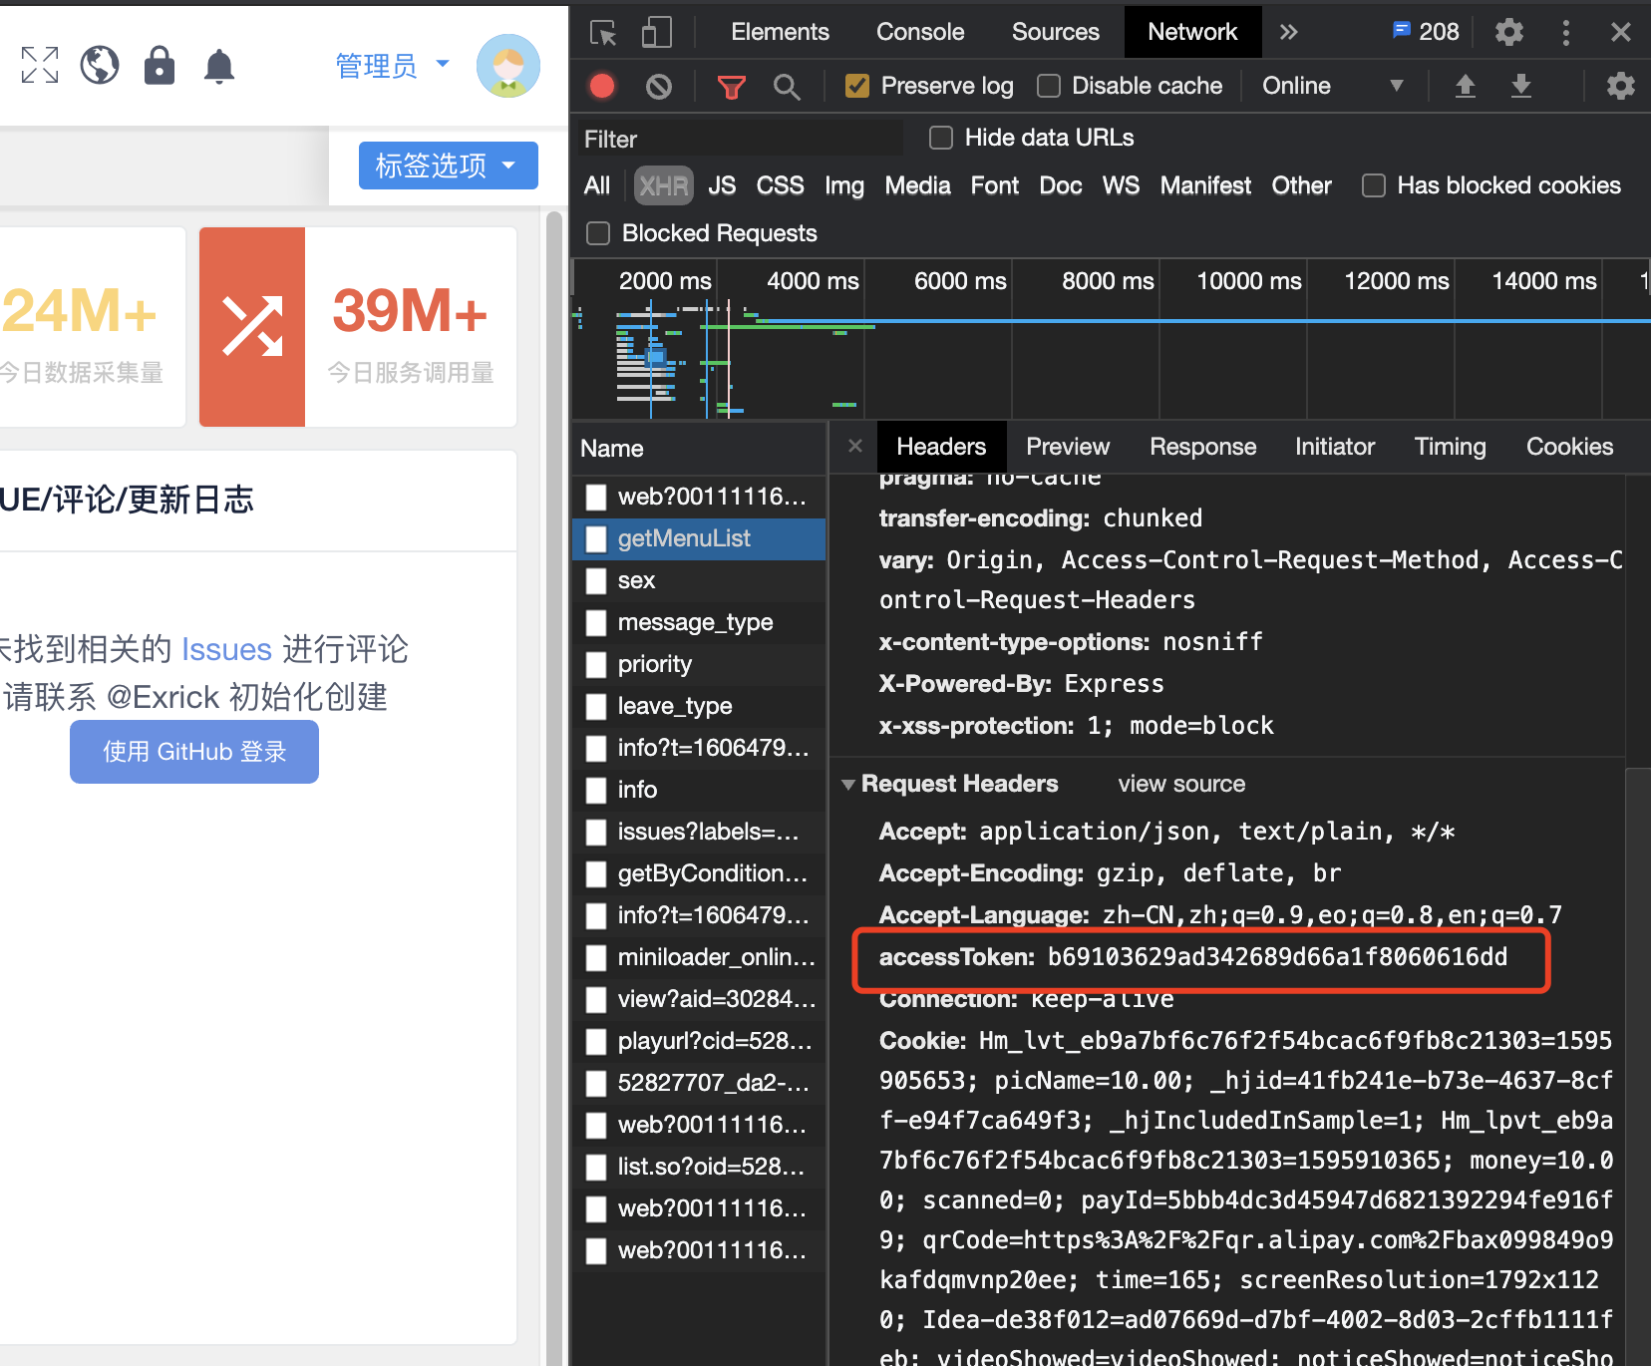
Task: Select the All filter type
Action: [x=597, y=185]
